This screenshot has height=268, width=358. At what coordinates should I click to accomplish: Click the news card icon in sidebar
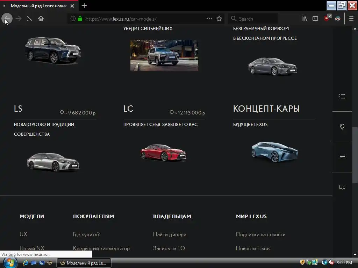click(342, 157)
